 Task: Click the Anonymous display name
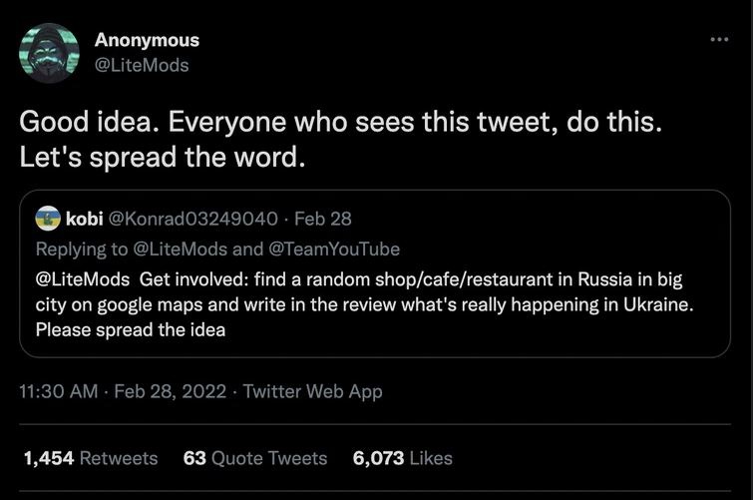[147, 40]
